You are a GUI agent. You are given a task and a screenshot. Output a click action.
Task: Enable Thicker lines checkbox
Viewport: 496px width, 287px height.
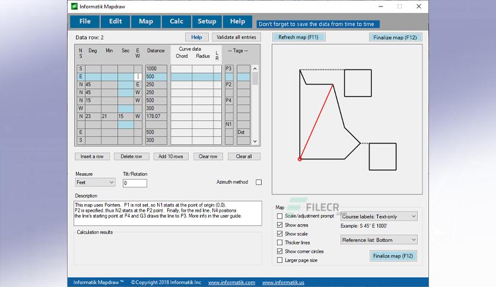click(x=279, y=243)
